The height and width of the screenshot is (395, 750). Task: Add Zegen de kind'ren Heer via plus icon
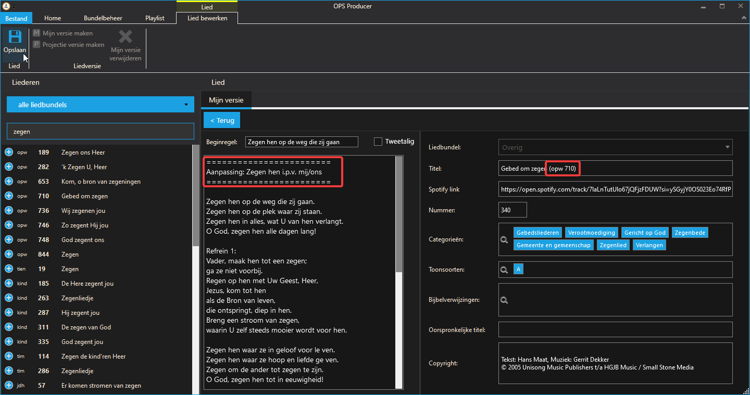(x=9, y=356)
